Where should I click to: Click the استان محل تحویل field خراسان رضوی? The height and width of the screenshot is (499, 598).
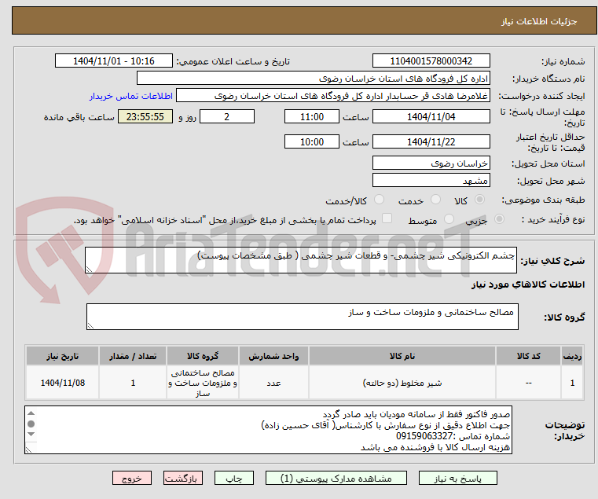pos(431,163)
